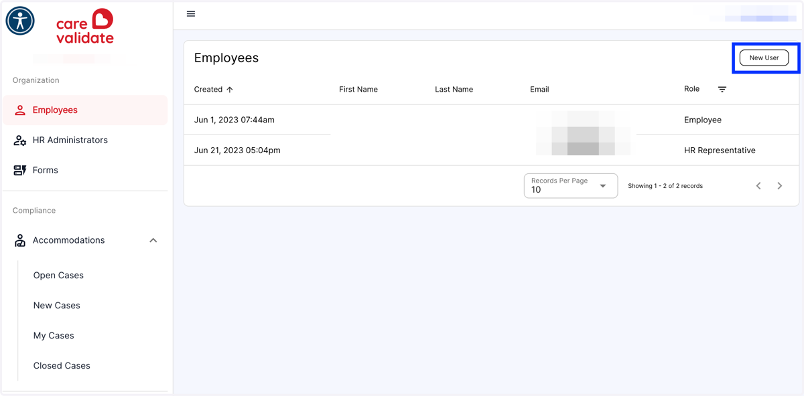804x396 pixels.
Task: Select the Jun 21, 2023 05:04pm row
Action: tap(491, 151)
